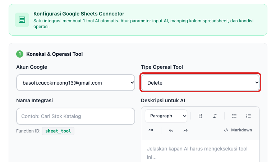
Task: Insert a block quote
Action: pyautogui.click(x=151, y=130)
